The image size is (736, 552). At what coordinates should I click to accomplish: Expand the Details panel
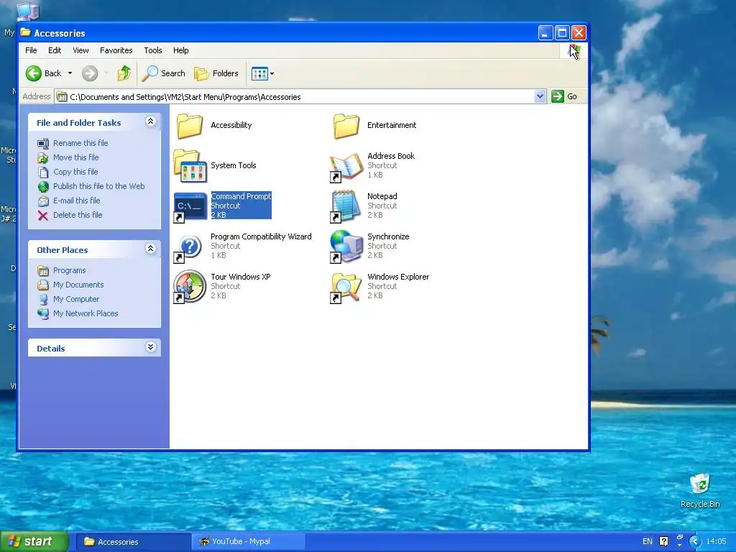150,347
